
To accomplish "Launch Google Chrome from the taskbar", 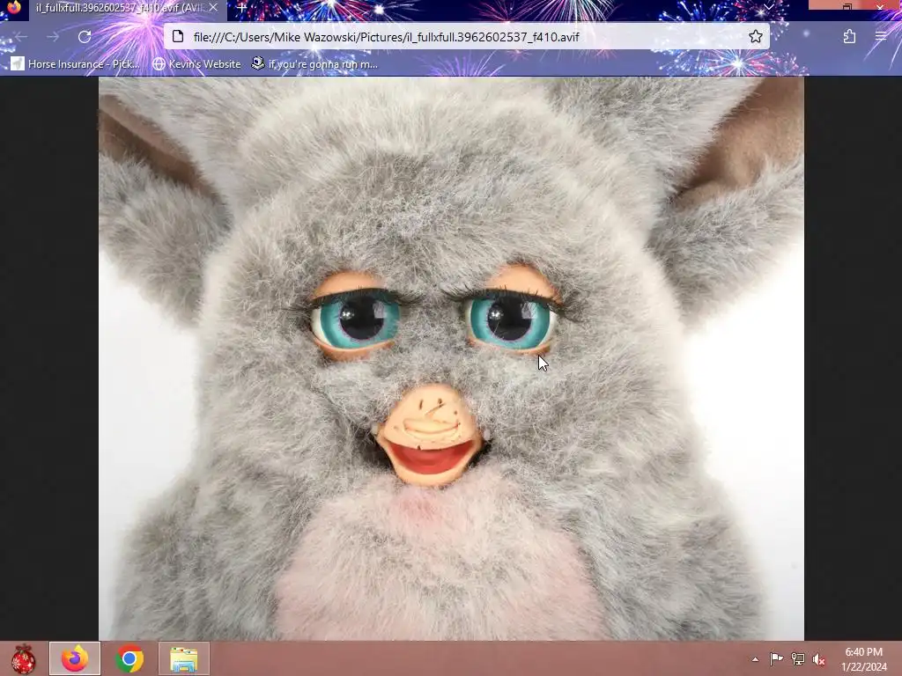I will (x=129, y=658).
